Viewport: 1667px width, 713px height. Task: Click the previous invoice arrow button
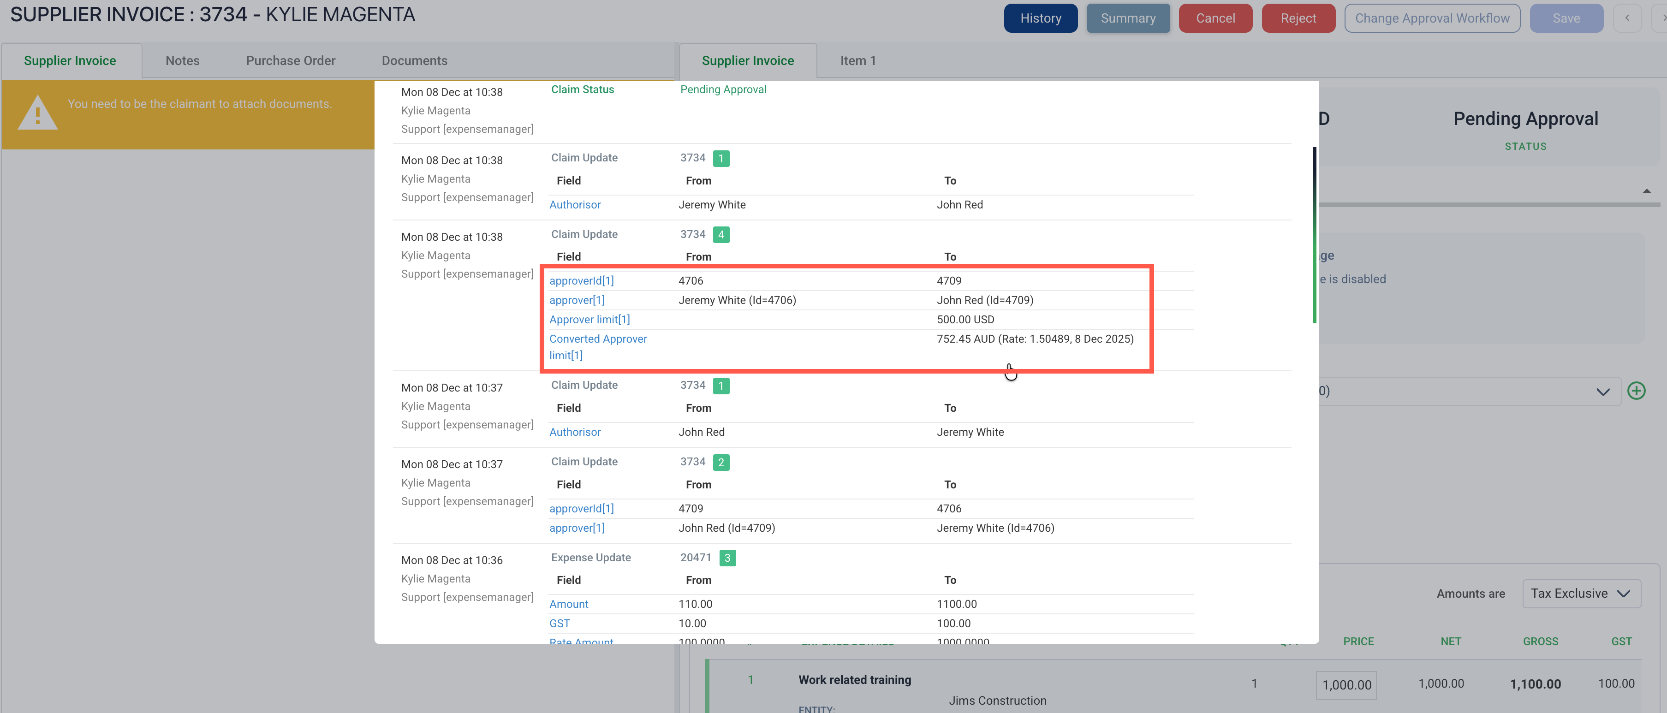[x=1627, y=18]
